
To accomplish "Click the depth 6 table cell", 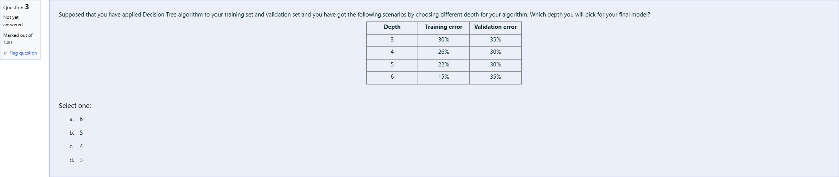I will tap(392, 77).
